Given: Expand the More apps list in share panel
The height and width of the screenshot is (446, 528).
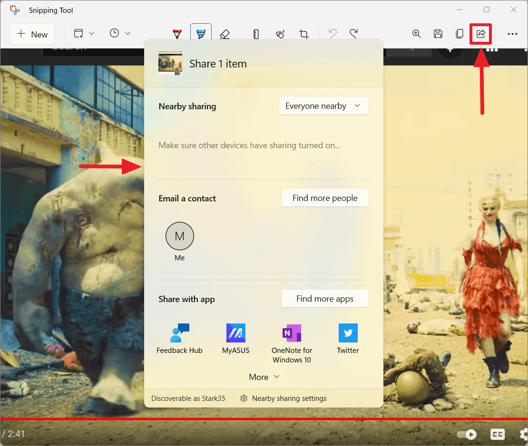Looking at the screenshot, I should click(264, 377).
